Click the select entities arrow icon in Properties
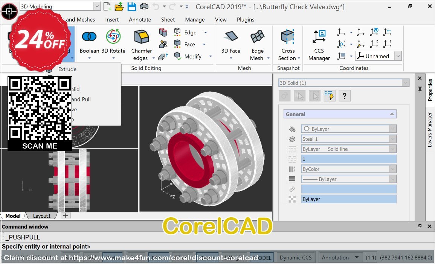The height and width of the screenshot is (264, 435). click(299, 96)
